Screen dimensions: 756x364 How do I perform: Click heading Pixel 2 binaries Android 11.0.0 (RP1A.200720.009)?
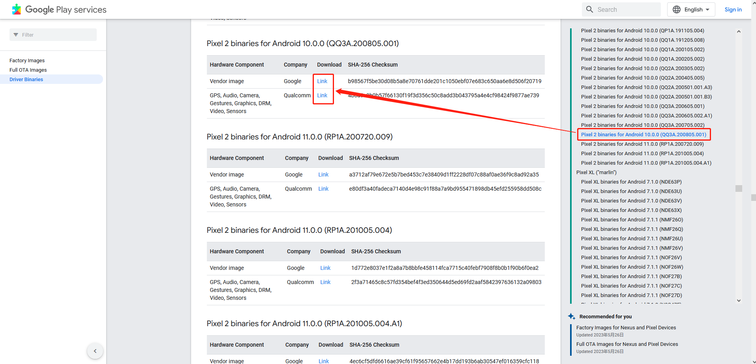point(300,137)
